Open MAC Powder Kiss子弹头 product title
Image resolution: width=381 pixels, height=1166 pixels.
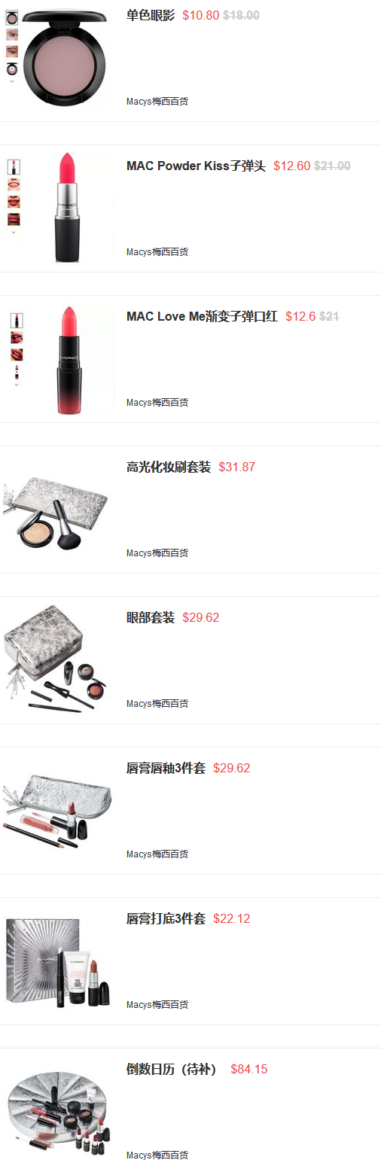click(196, 166)
